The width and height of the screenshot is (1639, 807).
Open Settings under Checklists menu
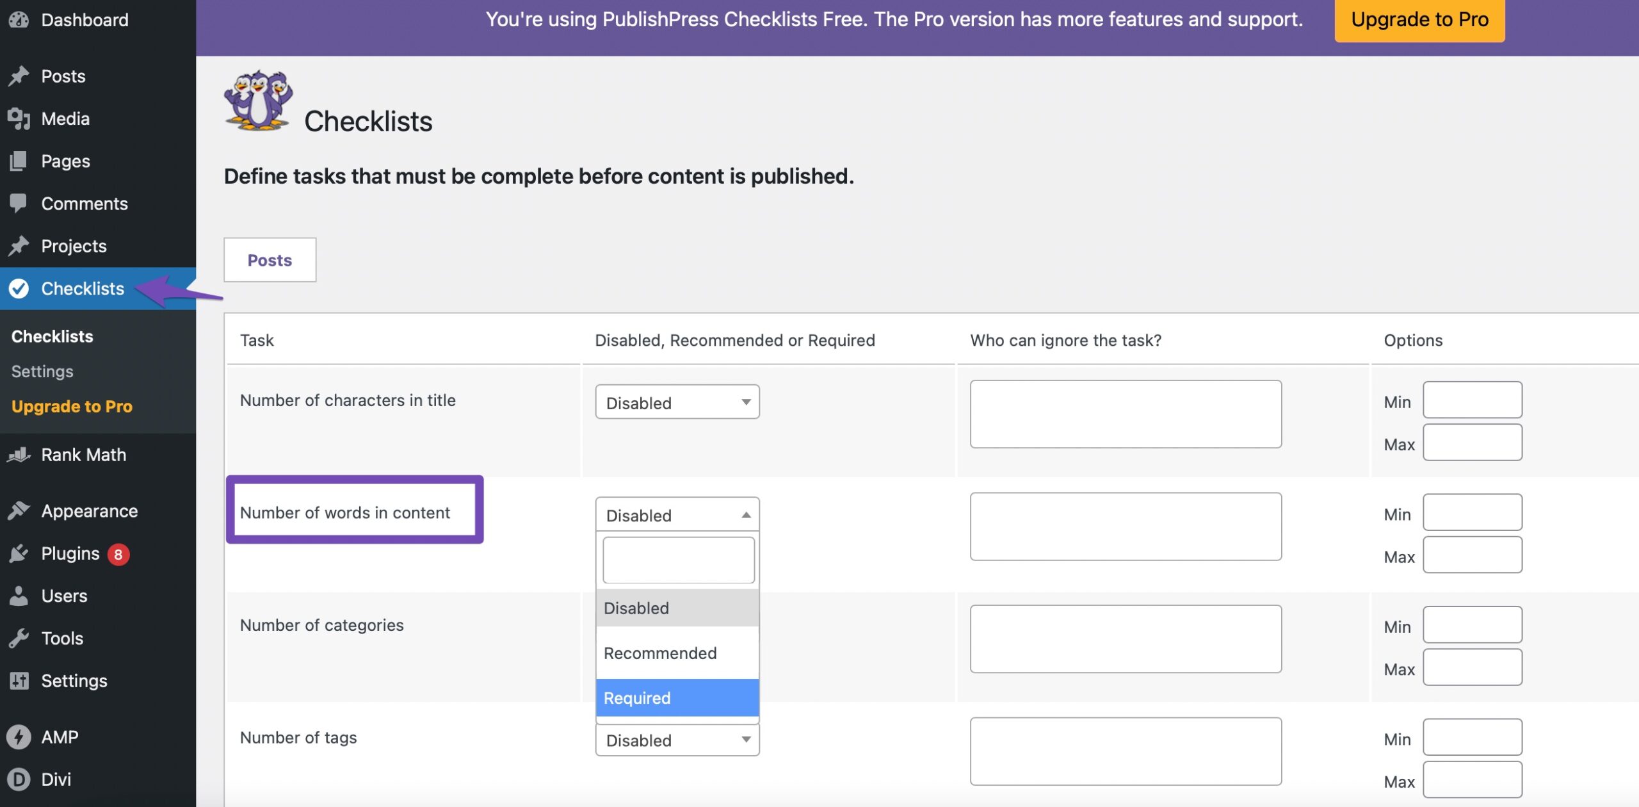[42, 371]
